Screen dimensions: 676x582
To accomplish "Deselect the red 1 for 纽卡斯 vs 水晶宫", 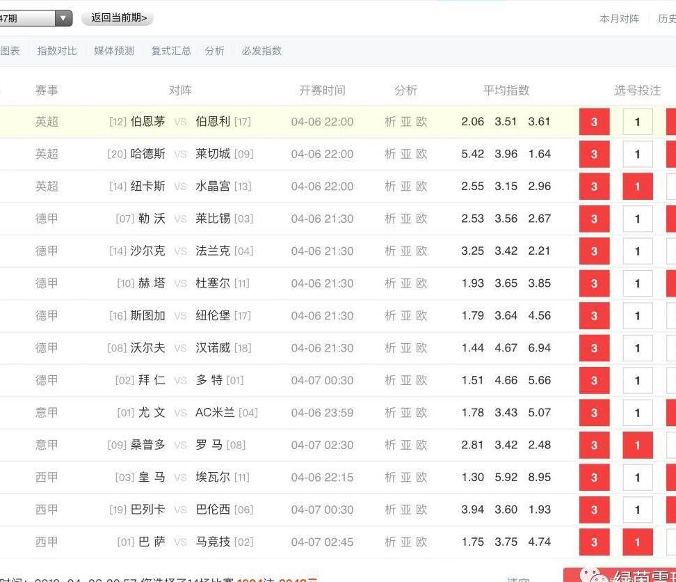I will [x=637, y=186].
